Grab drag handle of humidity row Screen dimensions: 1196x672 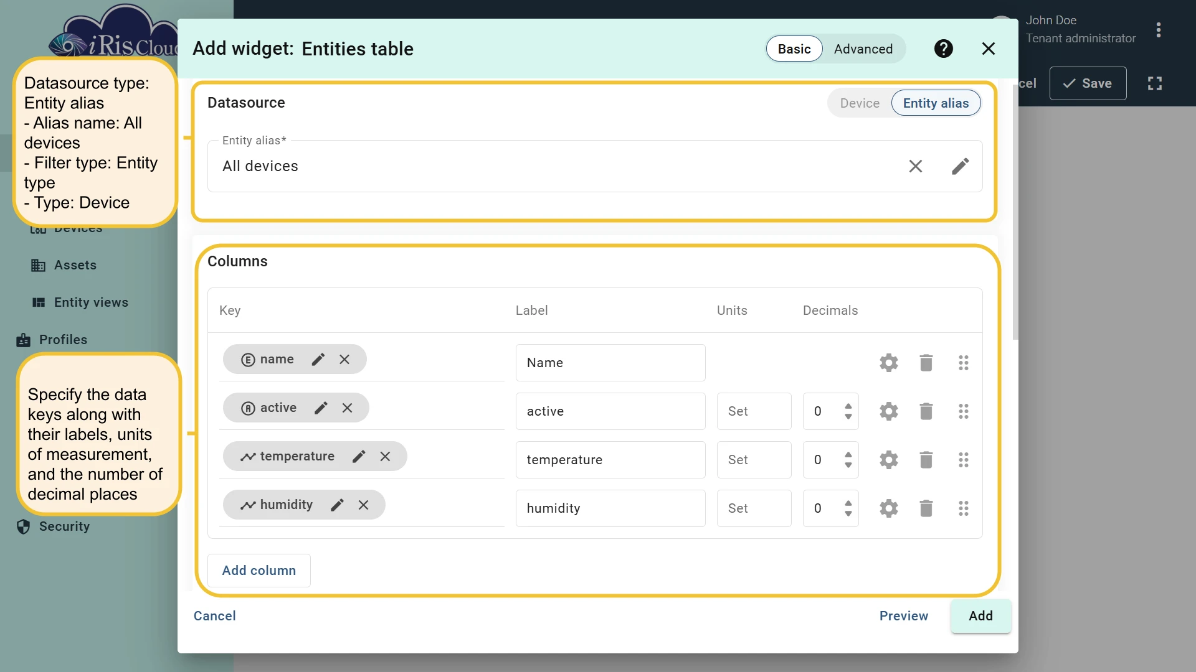click(964, 508)
